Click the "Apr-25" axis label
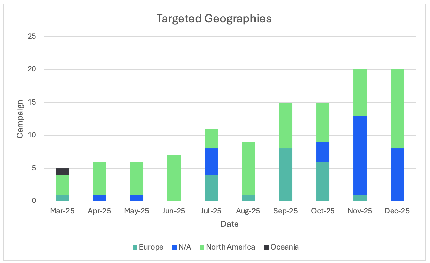The width and height of the screenshot is (430, 263). [99, 211]
